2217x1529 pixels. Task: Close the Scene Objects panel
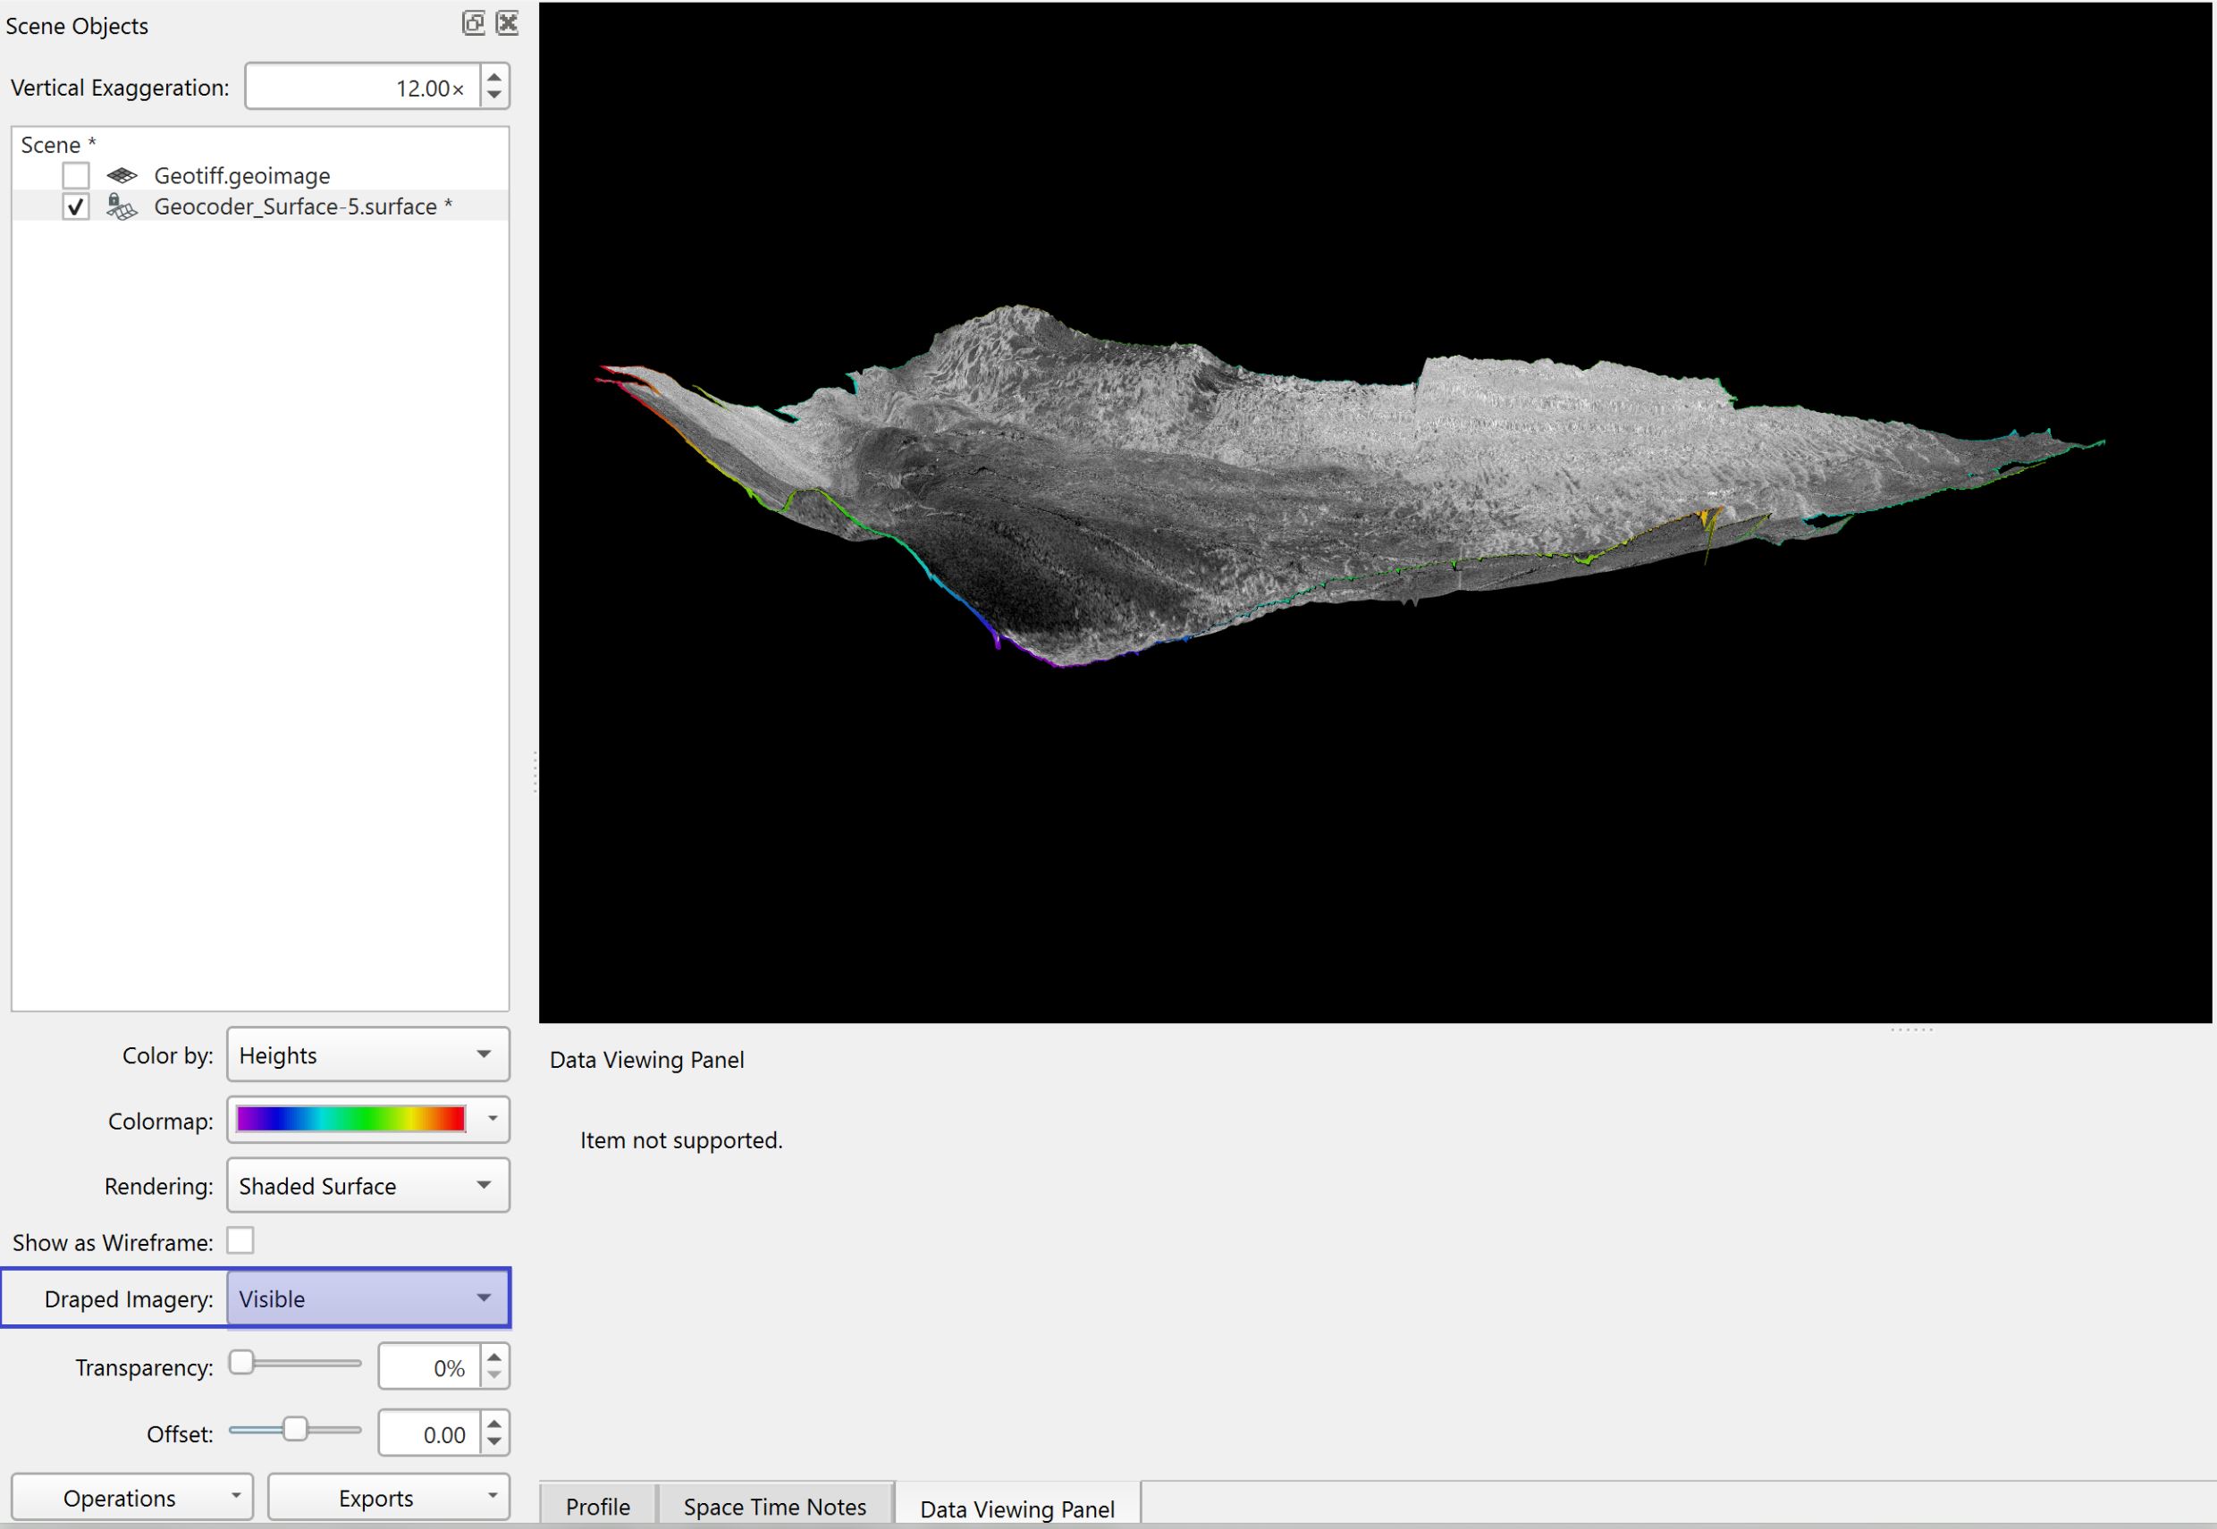[508, 23]
